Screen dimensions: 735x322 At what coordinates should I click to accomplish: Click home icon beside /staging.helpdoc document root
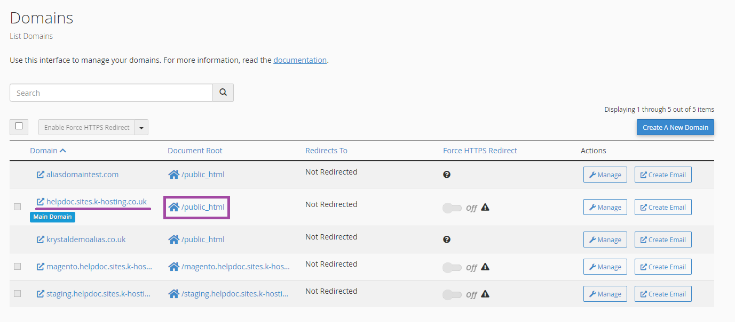pyautogui.click(x=173, y=294)
